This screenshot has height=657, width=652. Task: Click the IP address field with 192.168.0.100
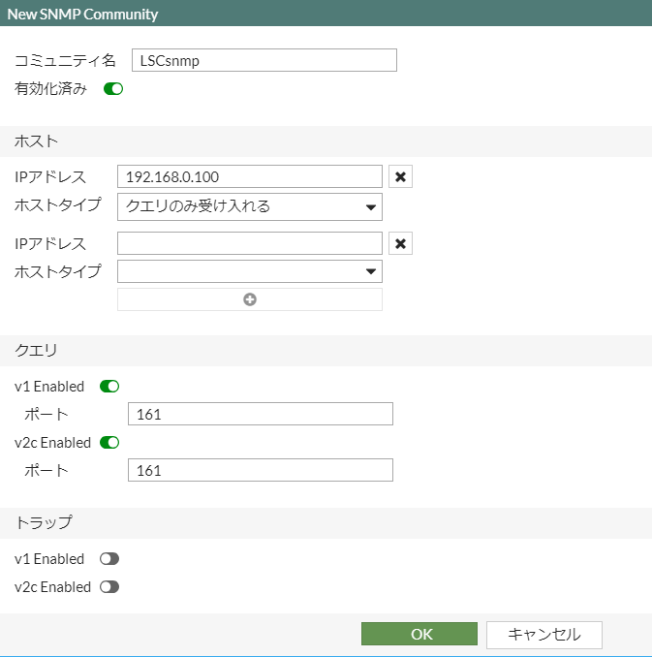point(250,176)
